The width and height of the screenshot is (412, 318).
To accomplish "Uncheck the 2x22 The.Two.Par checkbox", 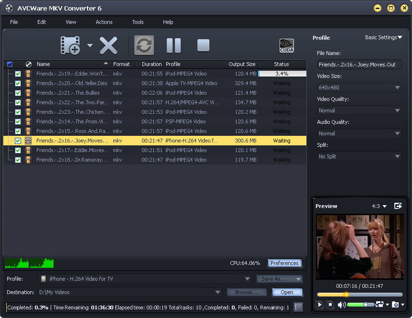I will click(18, 102).
